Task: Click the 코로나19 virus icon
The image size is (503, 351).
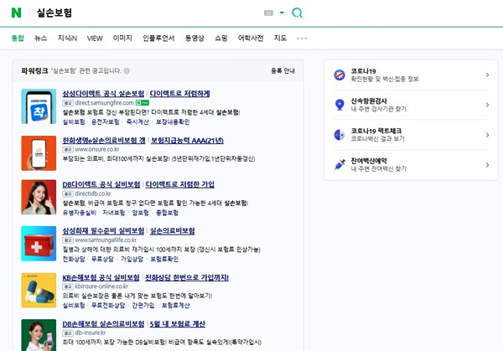Action: (340, 75)
